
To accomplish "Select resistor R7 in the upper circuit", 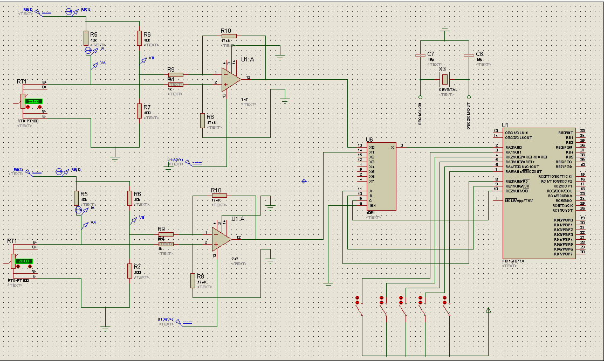I will point(139,111).
